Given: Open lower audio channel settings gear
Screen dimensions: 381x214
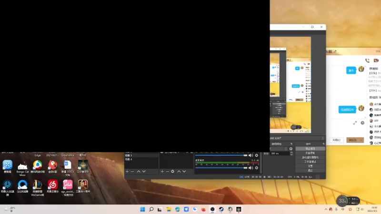Looking at the screenshot, I should click(257, 168).
